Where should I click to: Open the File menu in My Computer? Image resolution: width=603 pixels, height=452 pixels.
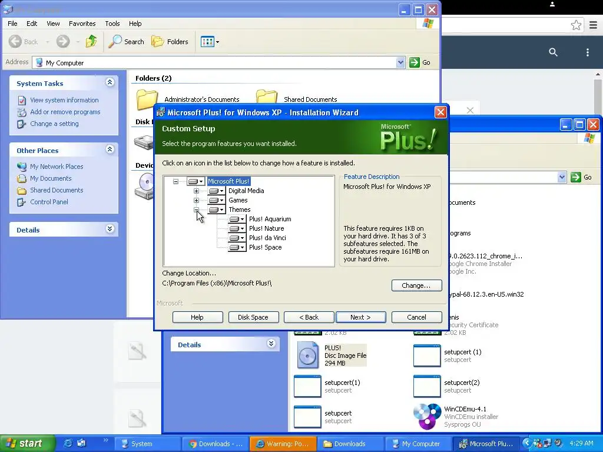pos(12,24)
